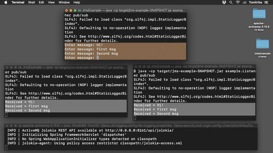Open the Help menu

click(77, 2)
